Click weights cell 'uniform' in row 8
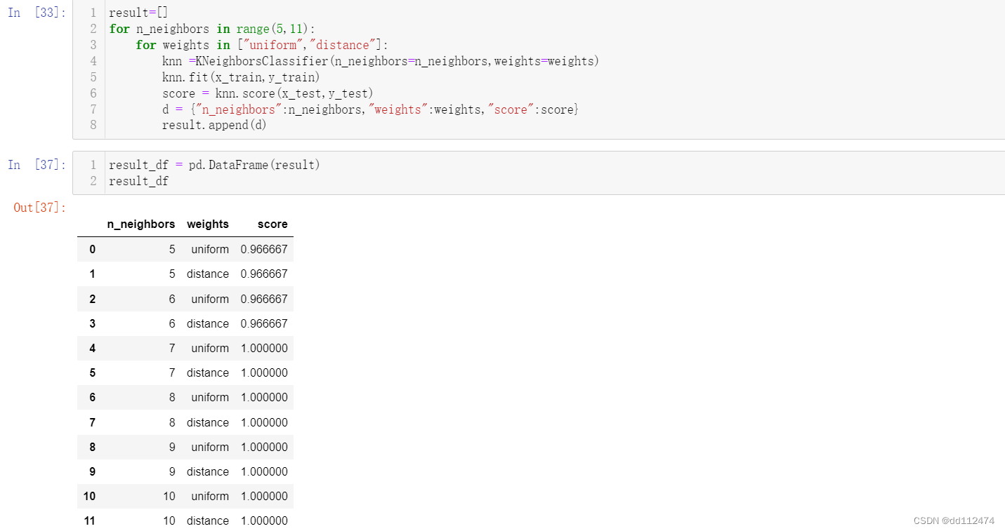The image size is (1005, 531). point(210,447)
